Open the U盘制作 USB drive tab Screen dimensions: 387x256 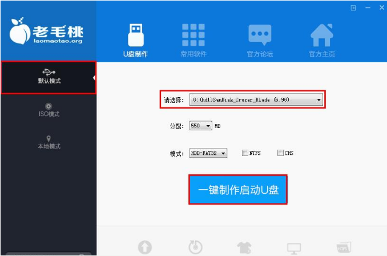click(x=135, y=41)
